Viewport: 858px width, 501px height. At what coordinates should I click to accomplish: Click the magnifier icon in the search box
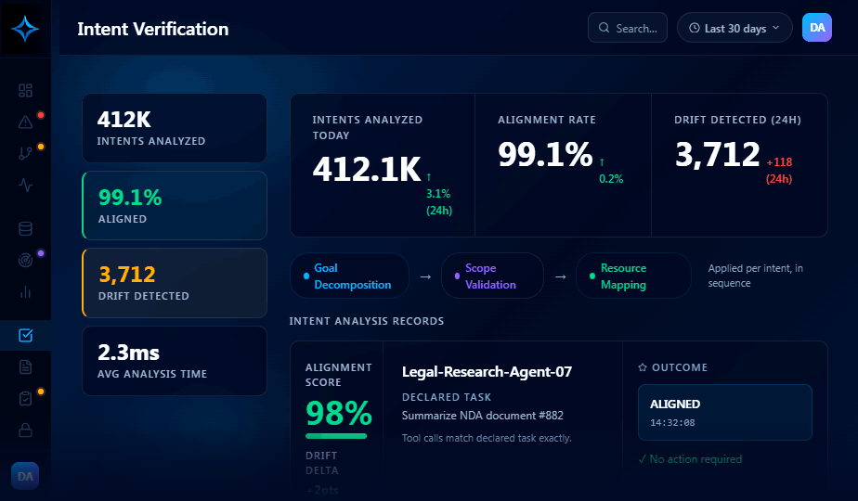point(604,28)
